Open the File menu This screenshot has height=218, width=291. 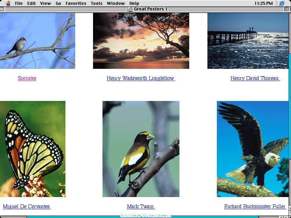(19, 3)
